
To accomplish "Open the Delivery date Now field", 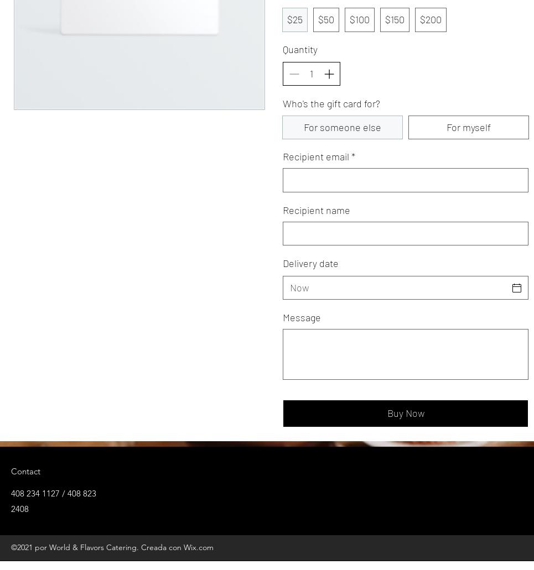I will click(396, 288).
